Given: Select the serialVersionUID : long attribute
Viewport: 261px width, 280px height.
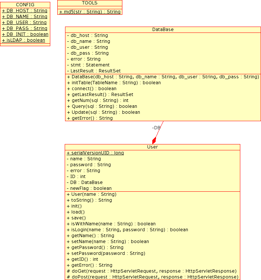Looking at the screenshot, I should 95,153.
